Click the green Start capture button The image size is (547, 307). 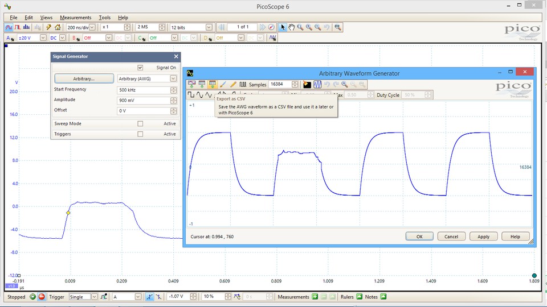[x=33, y=297]
